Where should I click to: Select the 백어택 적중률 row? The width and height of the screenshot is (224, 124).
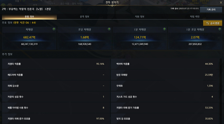click(165, 64)
